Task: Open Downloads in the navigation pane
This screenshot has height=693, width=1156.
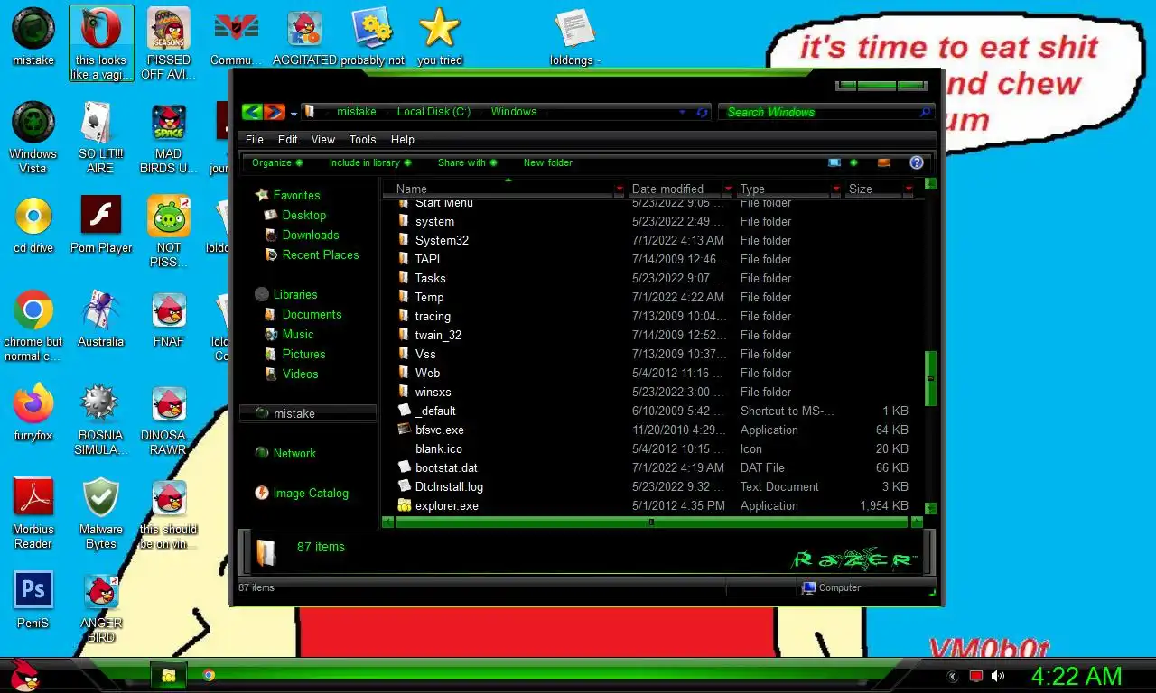Action: [311, 235]
